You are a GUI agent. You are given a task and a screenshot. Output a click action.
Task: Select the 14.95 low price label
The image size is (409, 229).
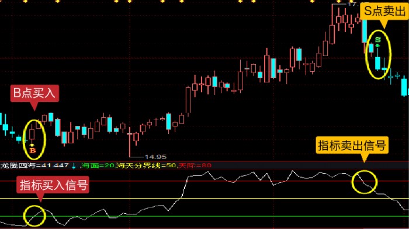tap(155, 157)
